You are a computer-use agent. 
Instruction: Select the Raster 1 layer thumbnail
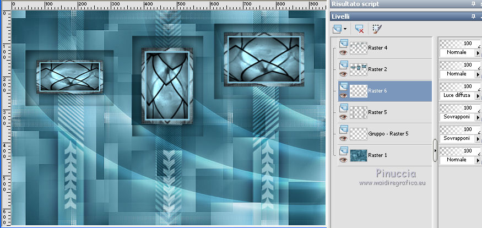tap(359, 156)
